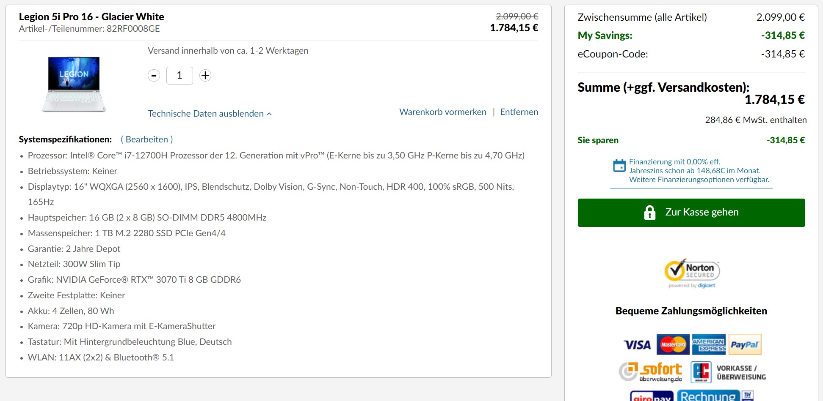
Task: Click the eCoupon-Code label
Action: pyautogui.click(x=613, y=54)
